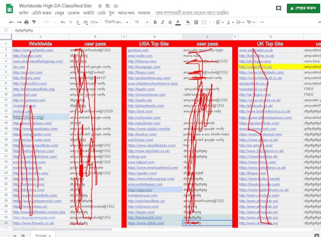Open the ডেটা (Data) menu

click(x=101, y=13)
